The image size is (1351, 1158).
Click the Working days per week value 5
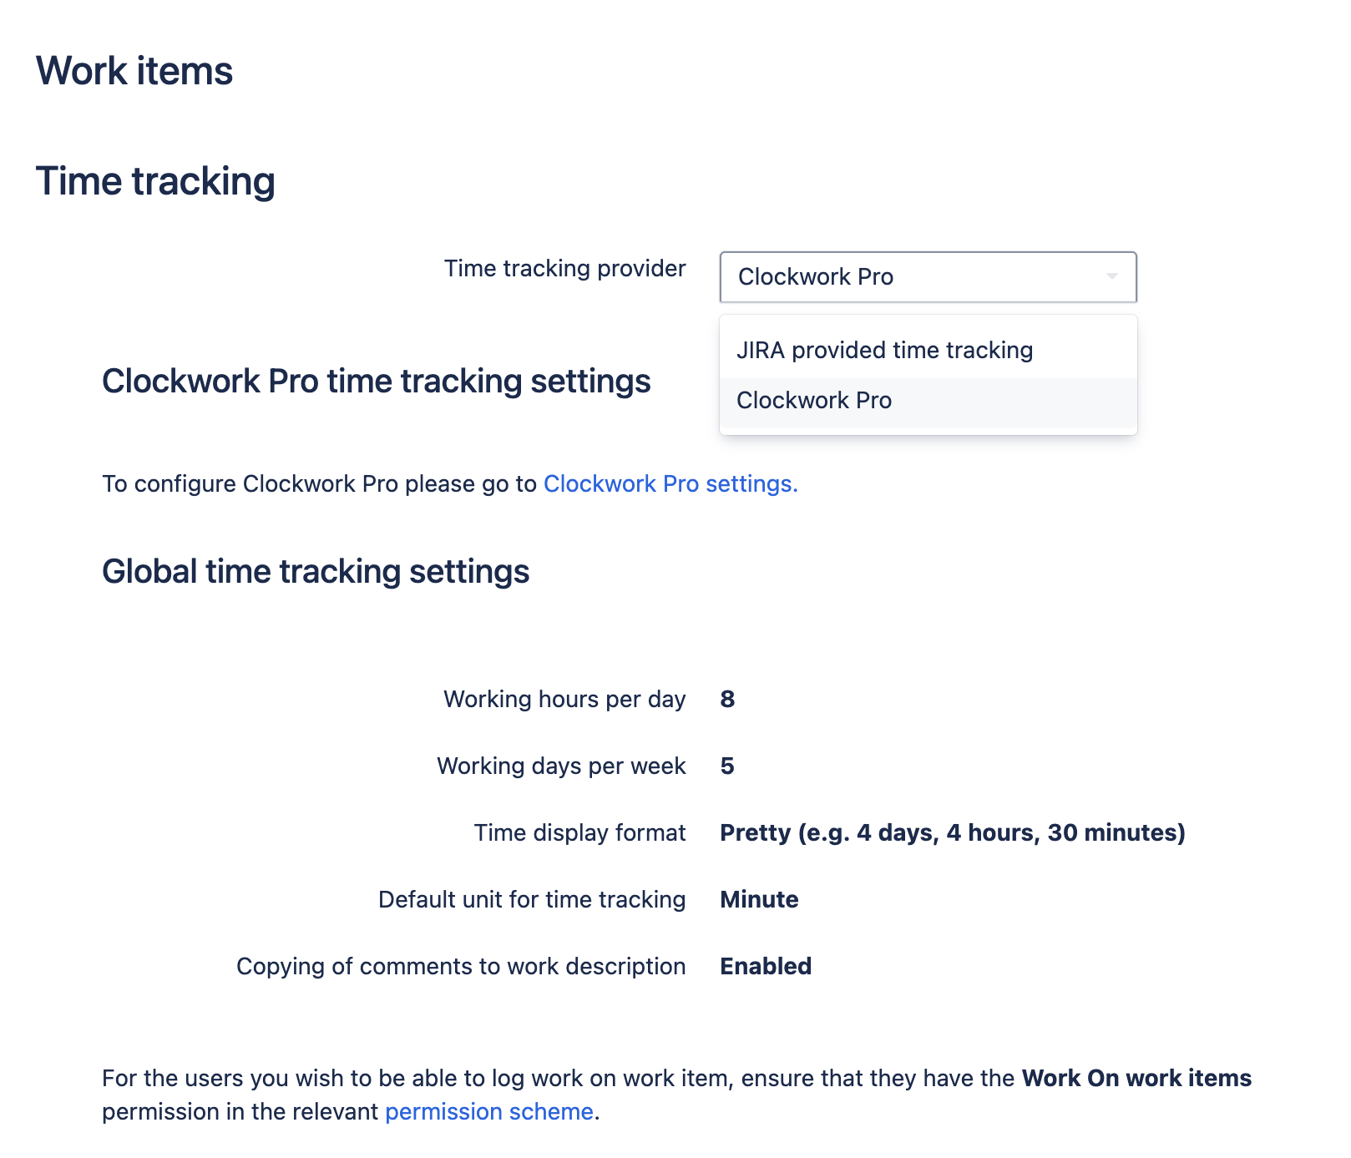coord(726,766)
